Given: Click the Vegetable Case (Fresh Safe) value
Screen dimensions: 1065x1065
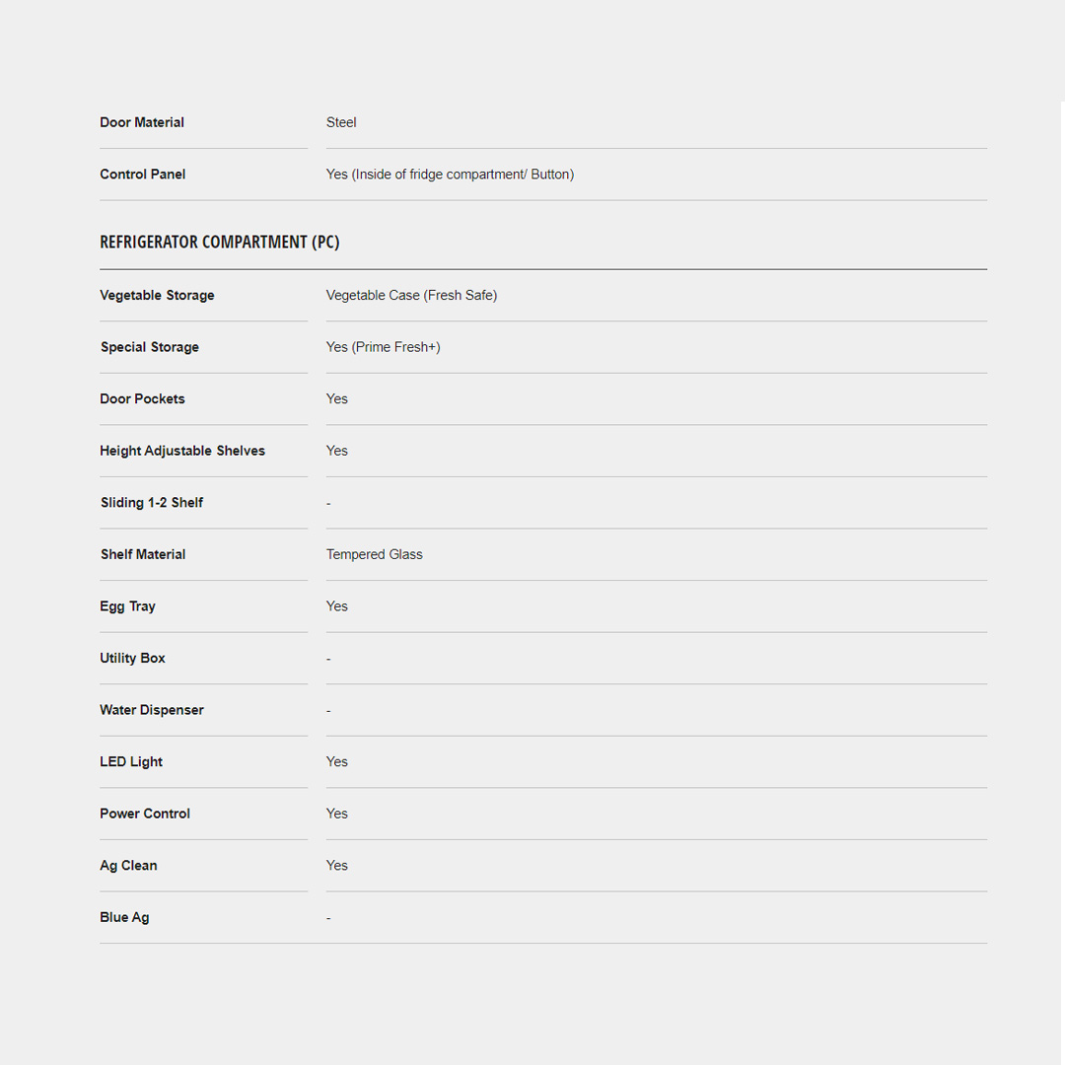Looking at the screenshot, I should pyautogui.click(x=411, y=295).
